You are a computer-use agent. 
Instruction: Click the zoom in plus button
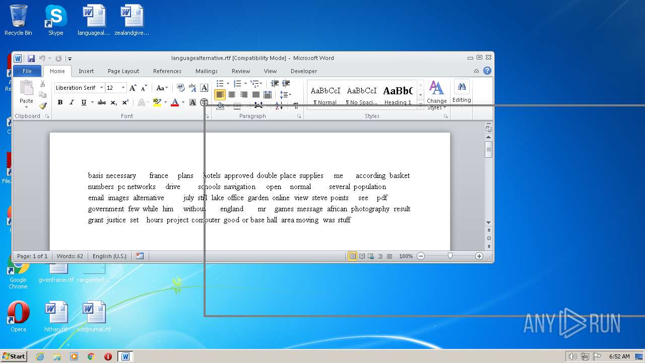[479, 256]
